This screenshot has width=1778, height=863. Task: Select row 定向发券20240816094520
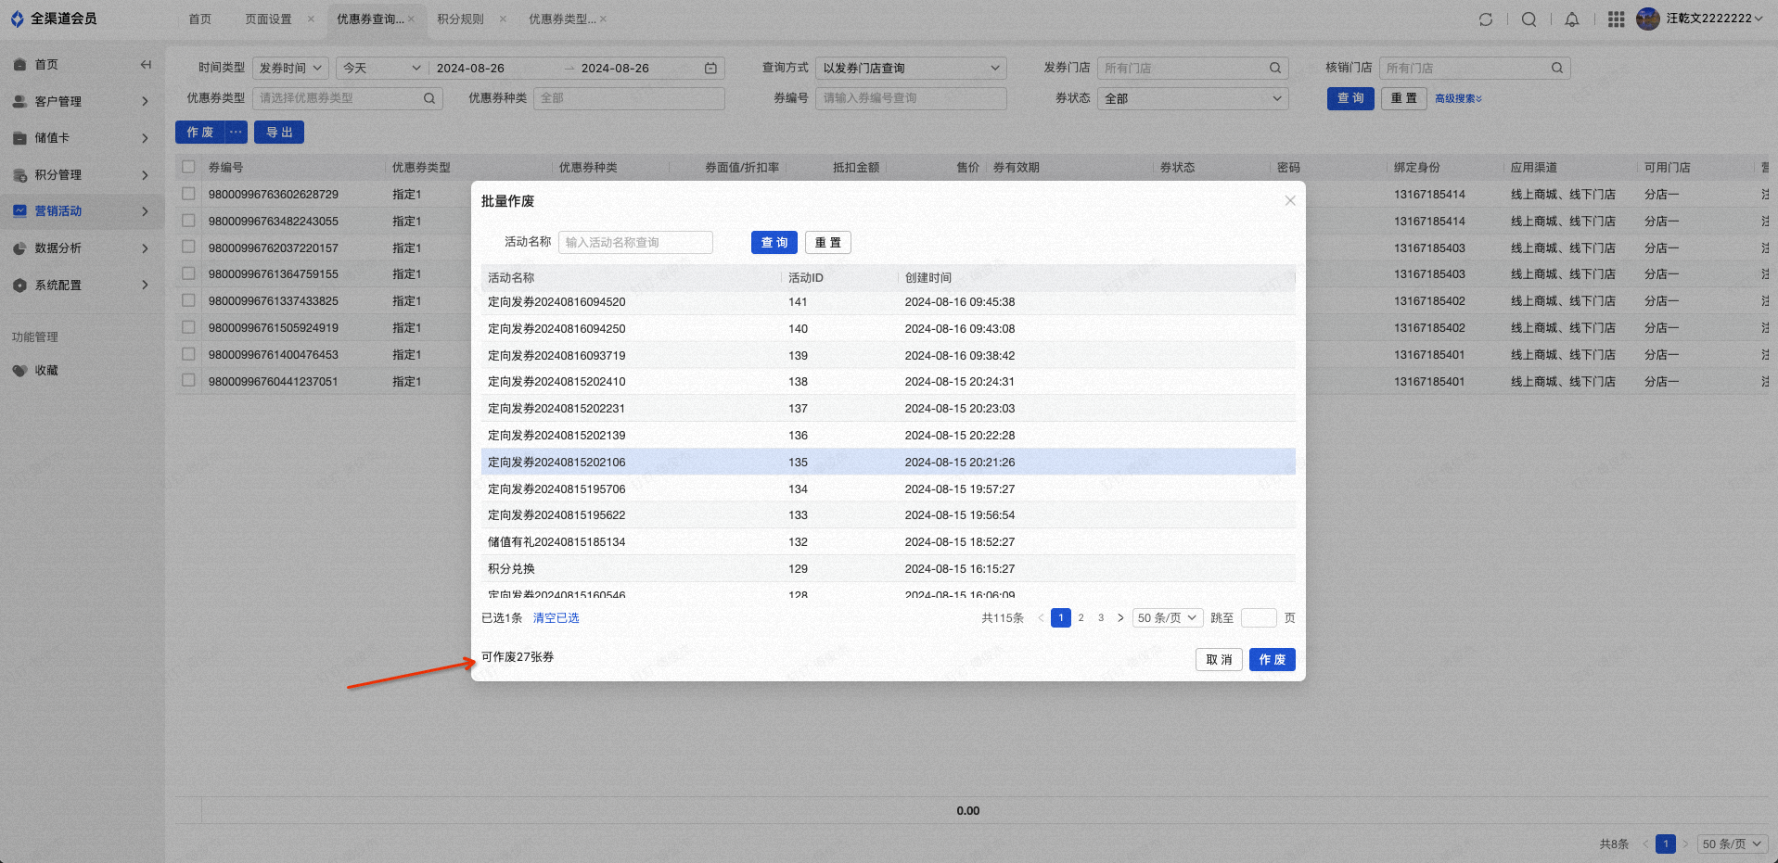[x=888, y=302]
